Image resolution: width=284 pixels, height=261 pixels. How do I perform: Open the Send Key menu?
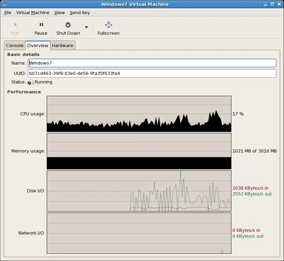[x=80, y=13]
